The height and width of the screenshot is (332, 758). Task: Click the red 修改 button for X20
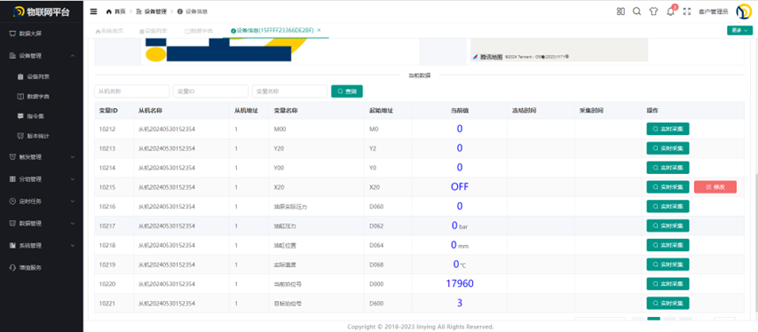click(715, 187)
